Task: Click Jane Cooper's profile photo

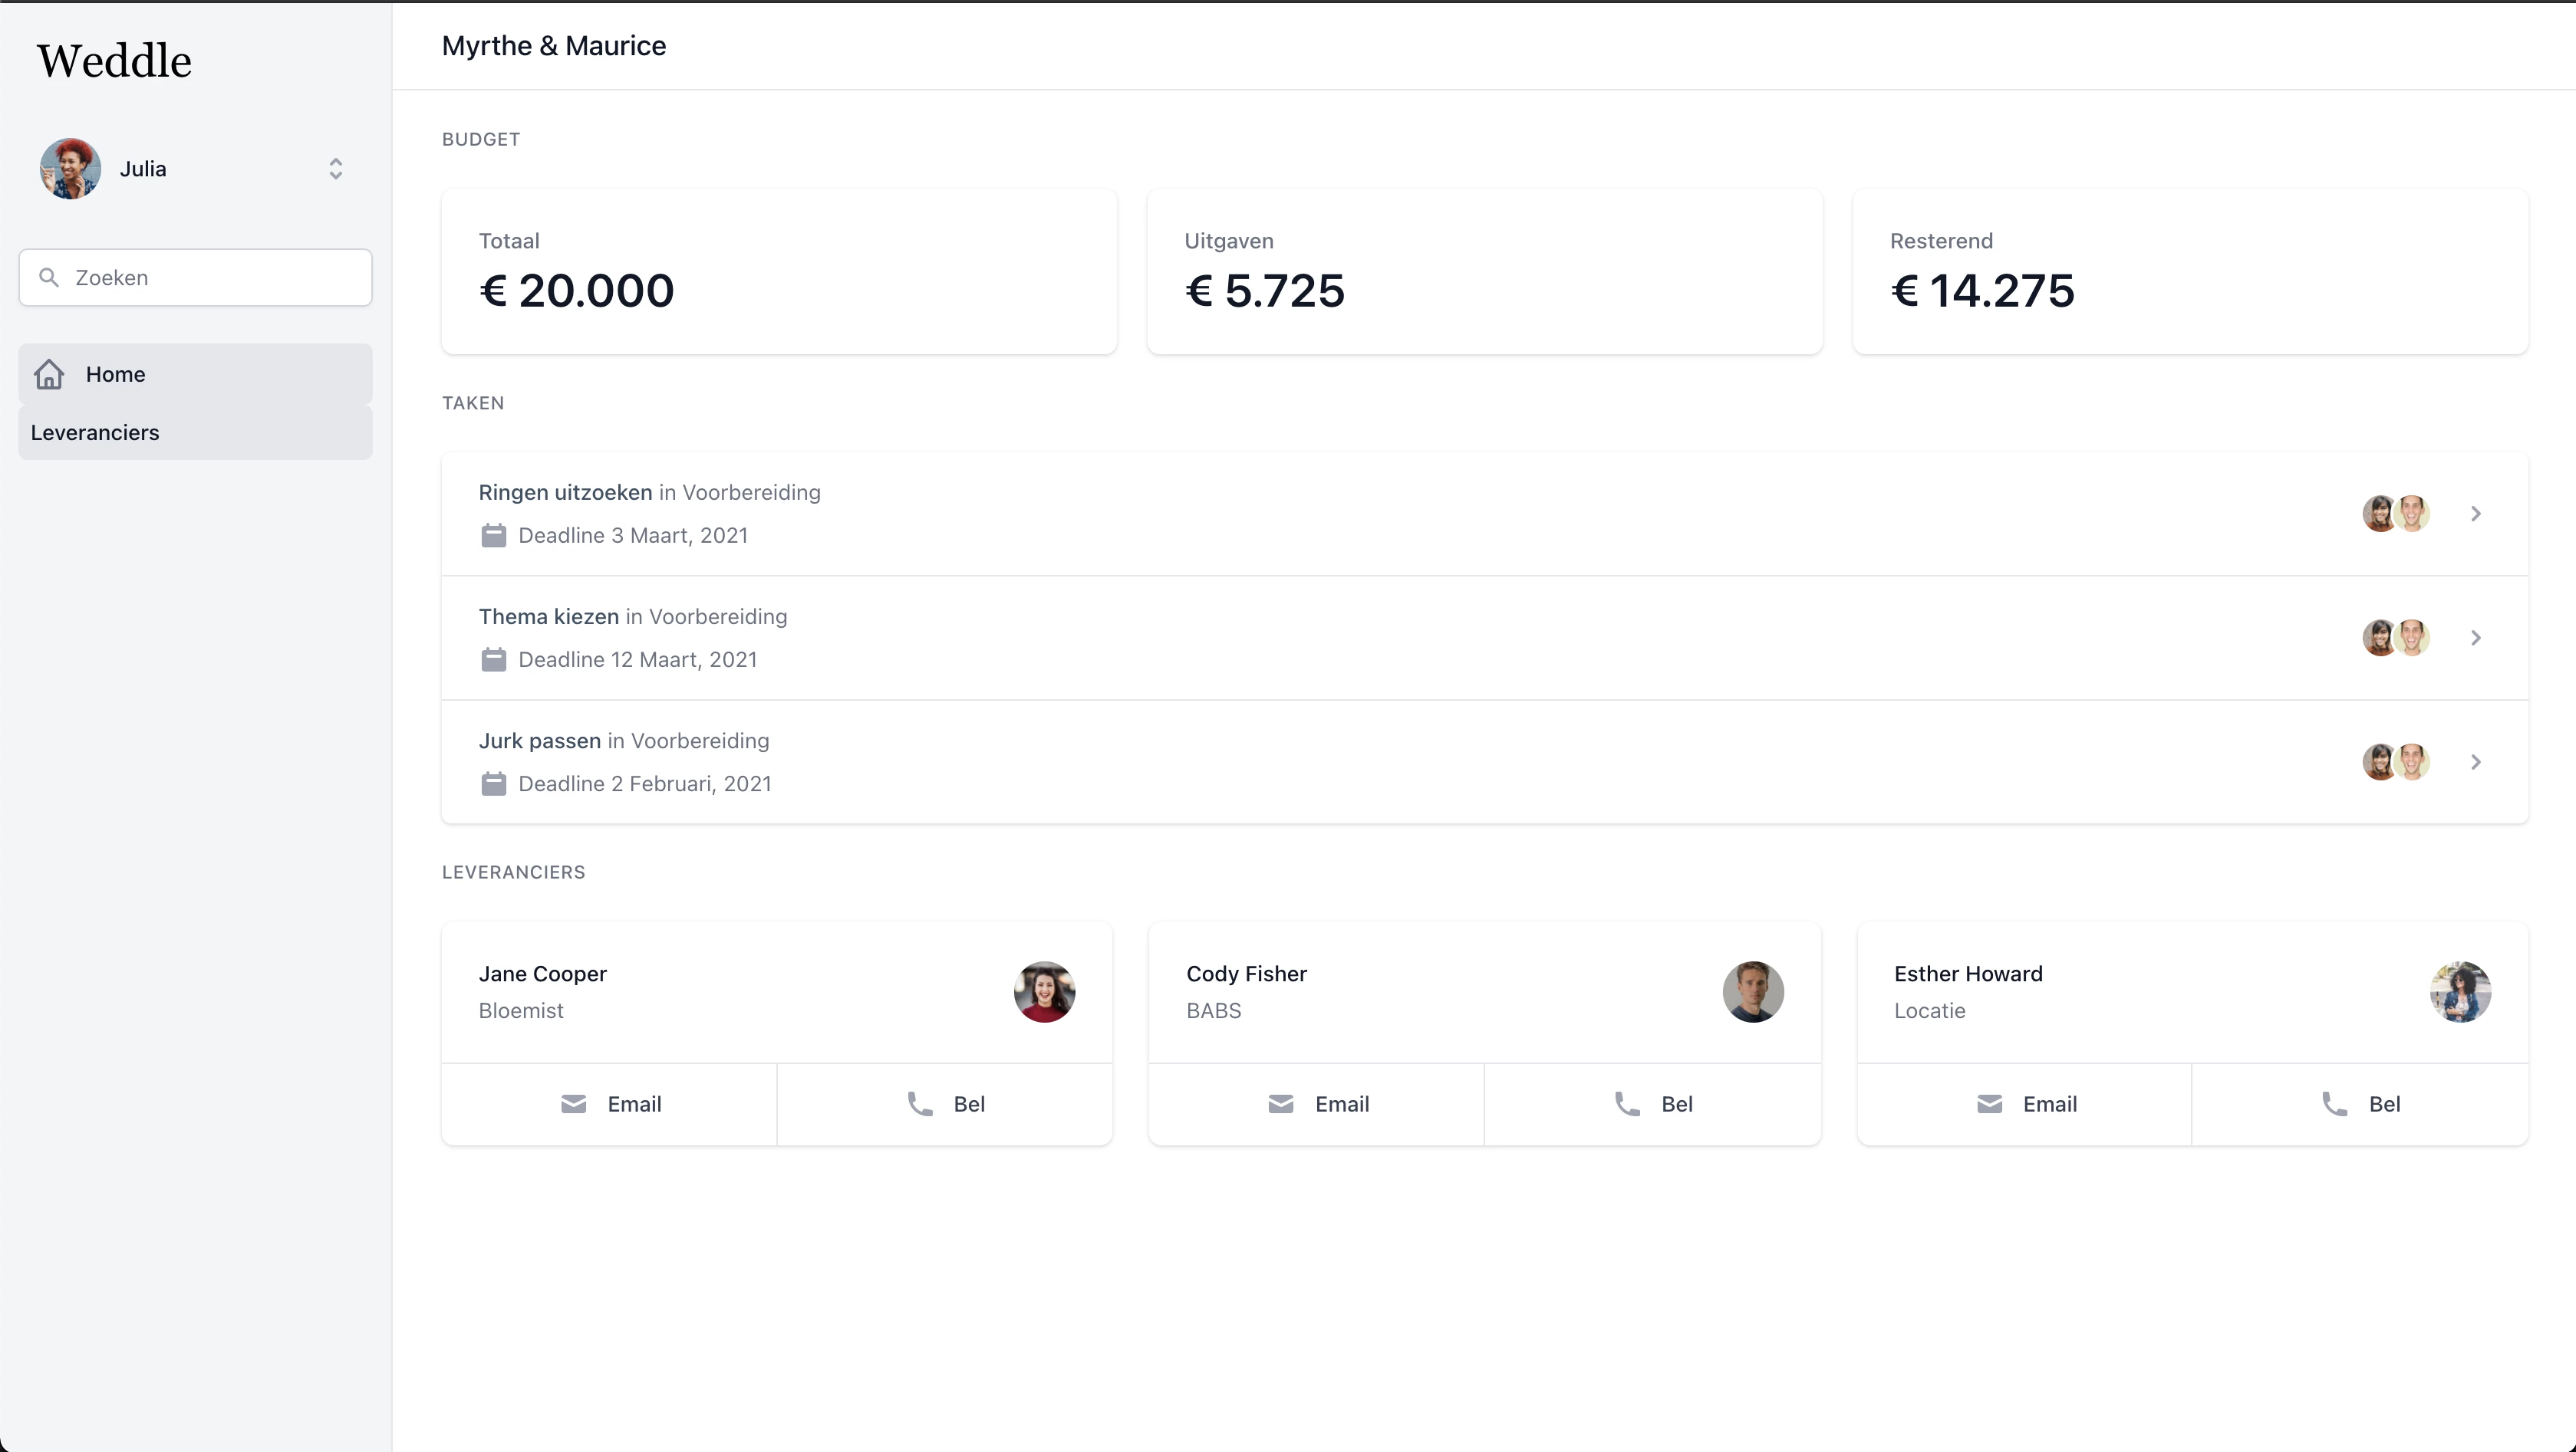Action: (1044, 991)
